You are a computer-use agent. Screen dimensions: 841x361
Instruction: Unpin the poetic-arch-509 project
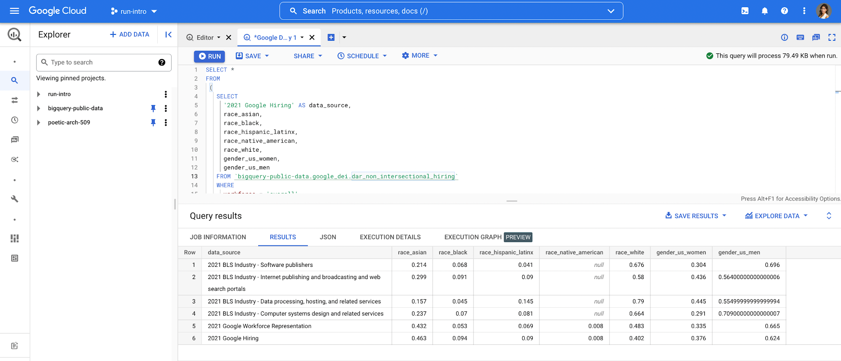point(153,123)
